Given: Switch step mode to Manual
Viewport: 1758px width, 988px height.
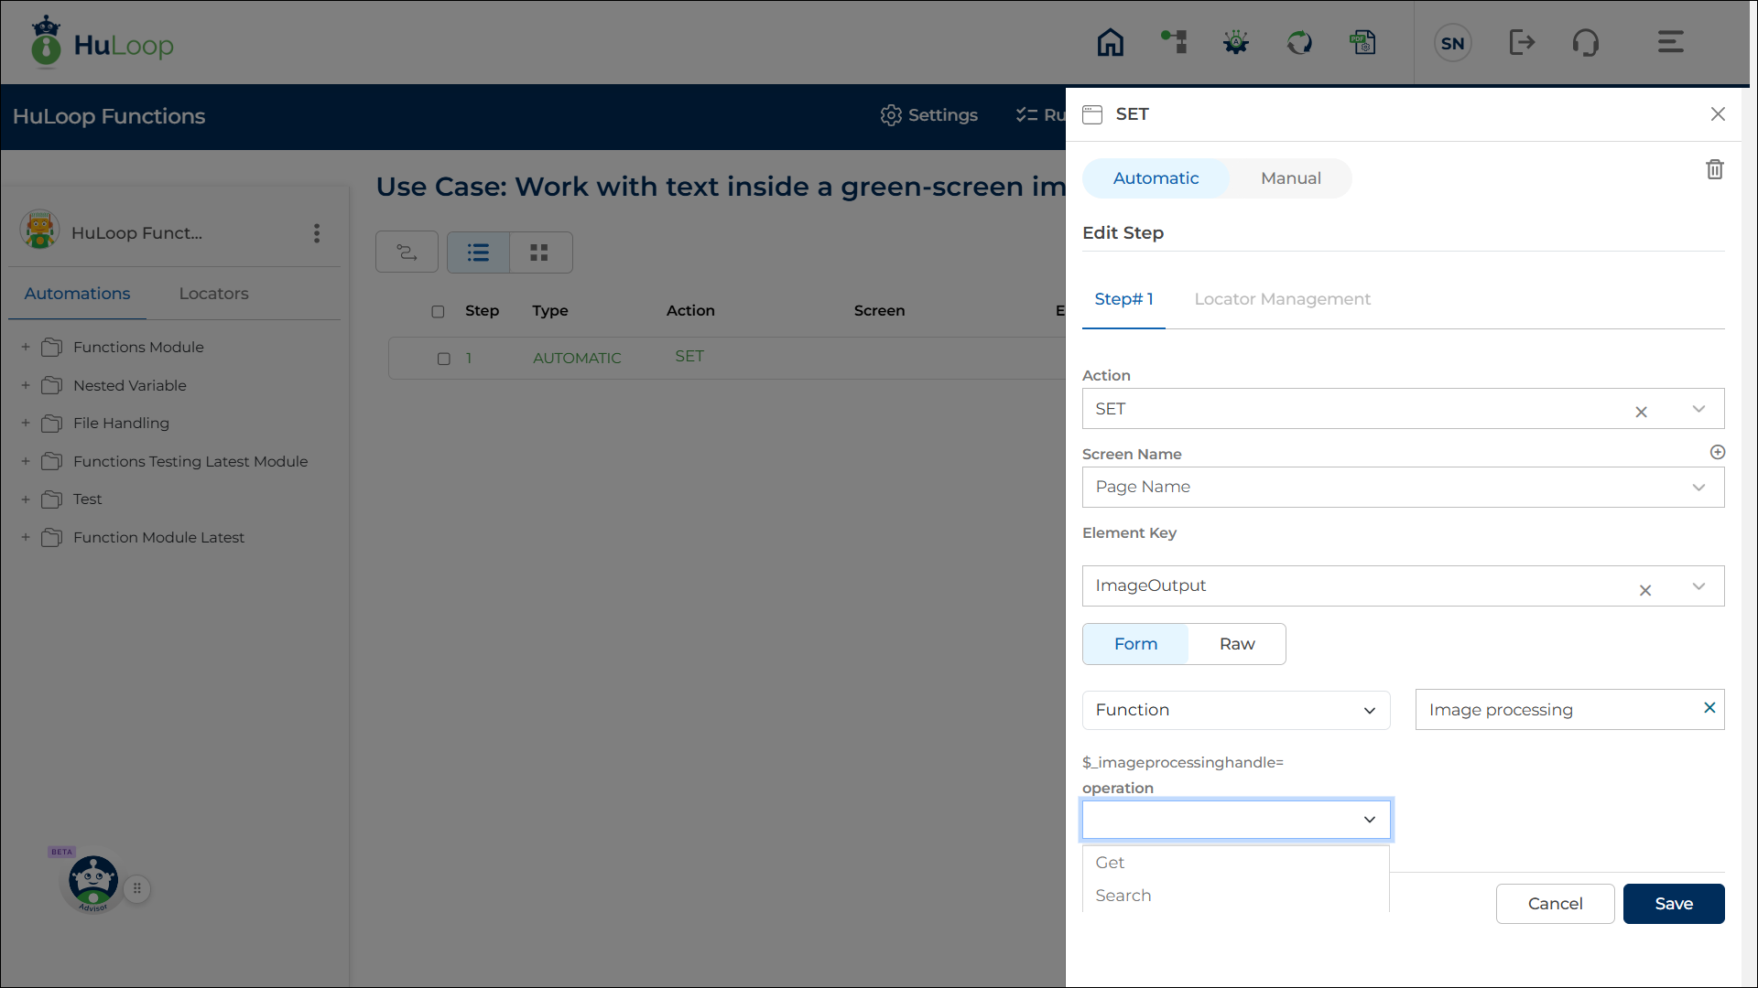Looking at the screenshot, I should pos(1290,178).
